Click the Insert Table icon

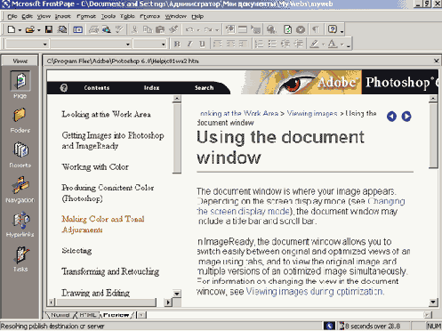tap(243, 29)
